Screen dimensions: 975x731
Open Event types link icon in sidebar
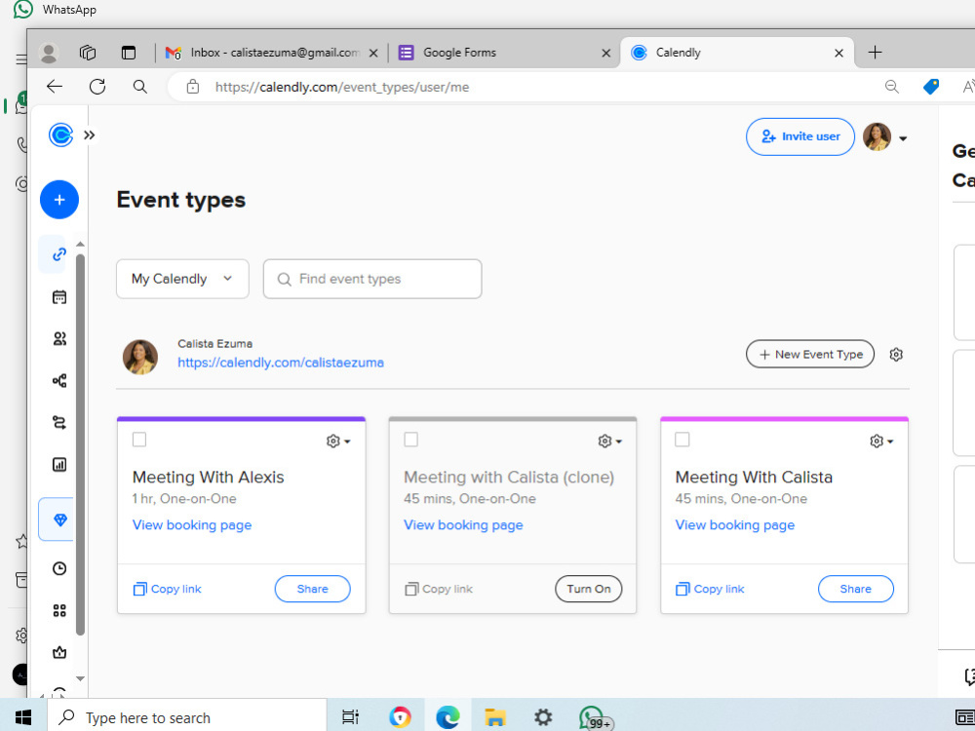[59, 254]
